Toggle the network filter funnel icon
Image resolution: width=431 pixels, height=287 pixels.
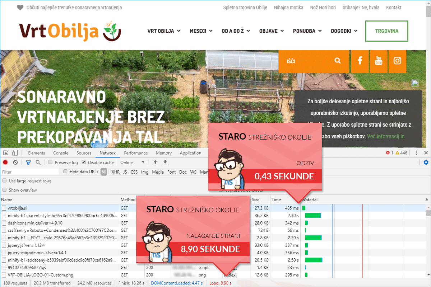pos(28,163)
